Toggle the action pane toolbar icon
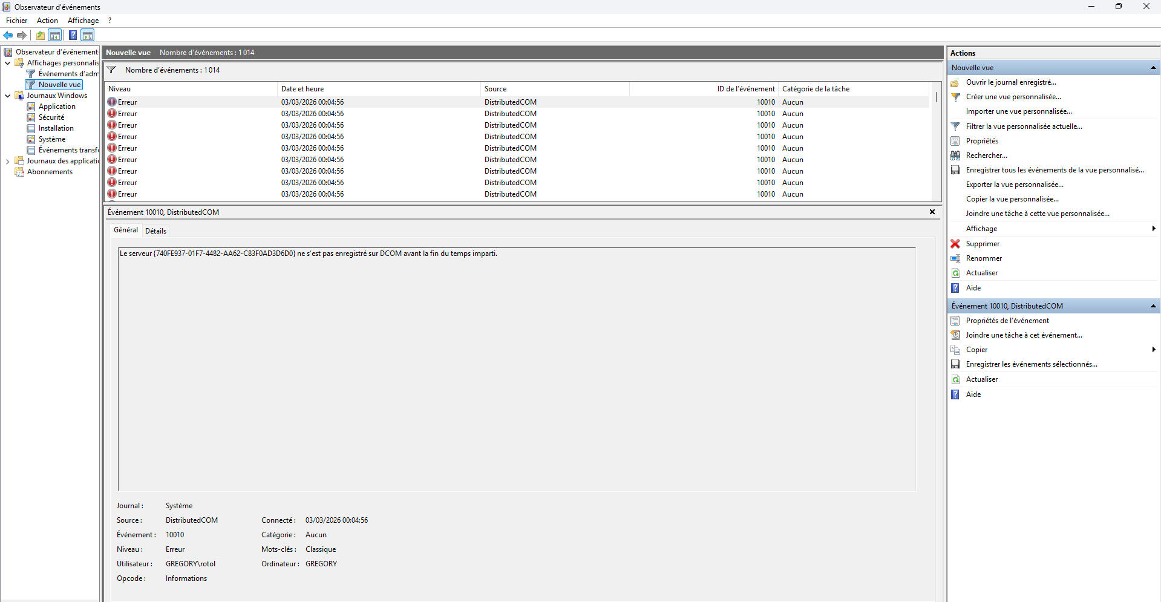 coord(88,35)
